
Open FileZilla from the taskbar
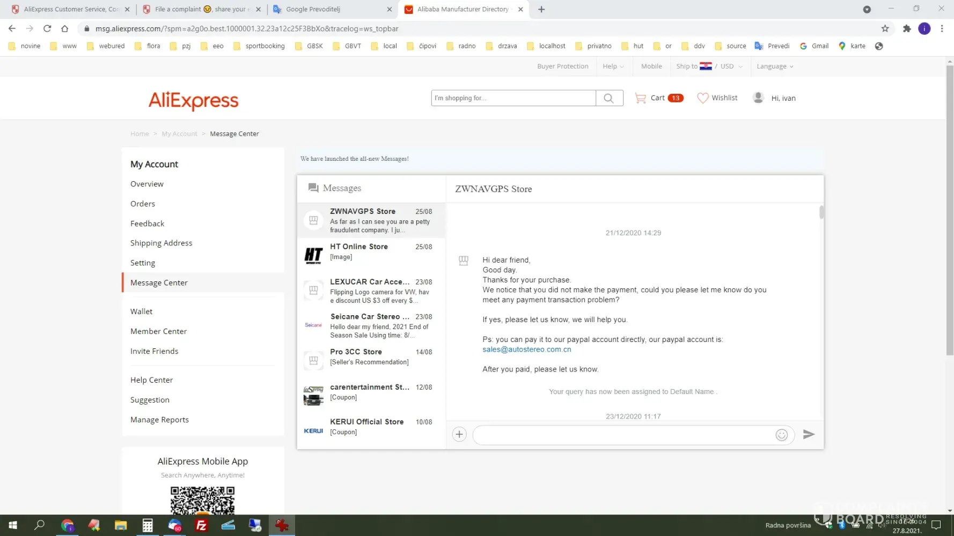pyautogui.click(x=201, y=525)
